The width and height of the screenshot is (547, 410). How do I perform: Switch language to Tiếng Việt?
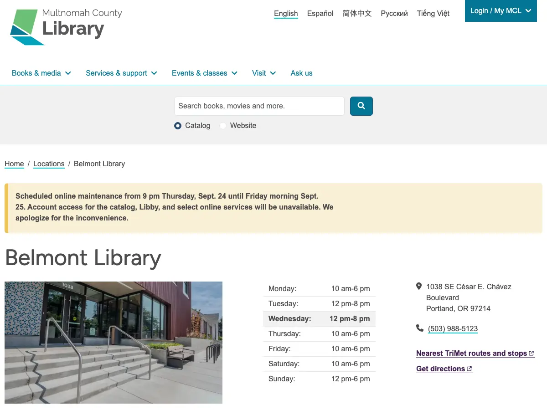coord(433,14)
